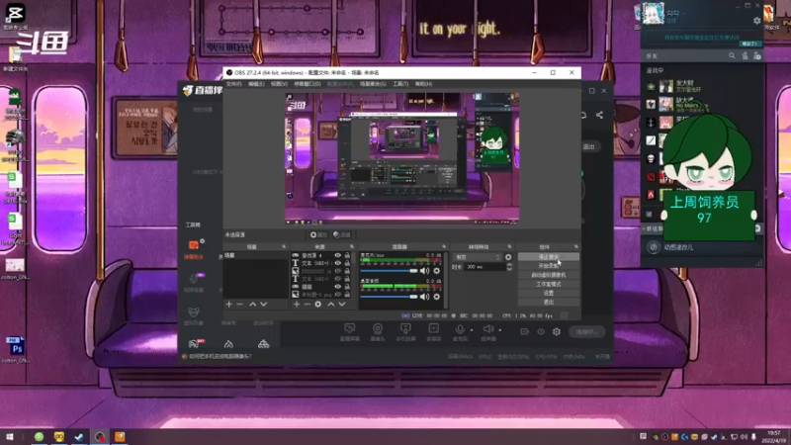Screen dimensions: 791x445
Task: Open the Tools menu in OBS
Action: tap(400, 84)
